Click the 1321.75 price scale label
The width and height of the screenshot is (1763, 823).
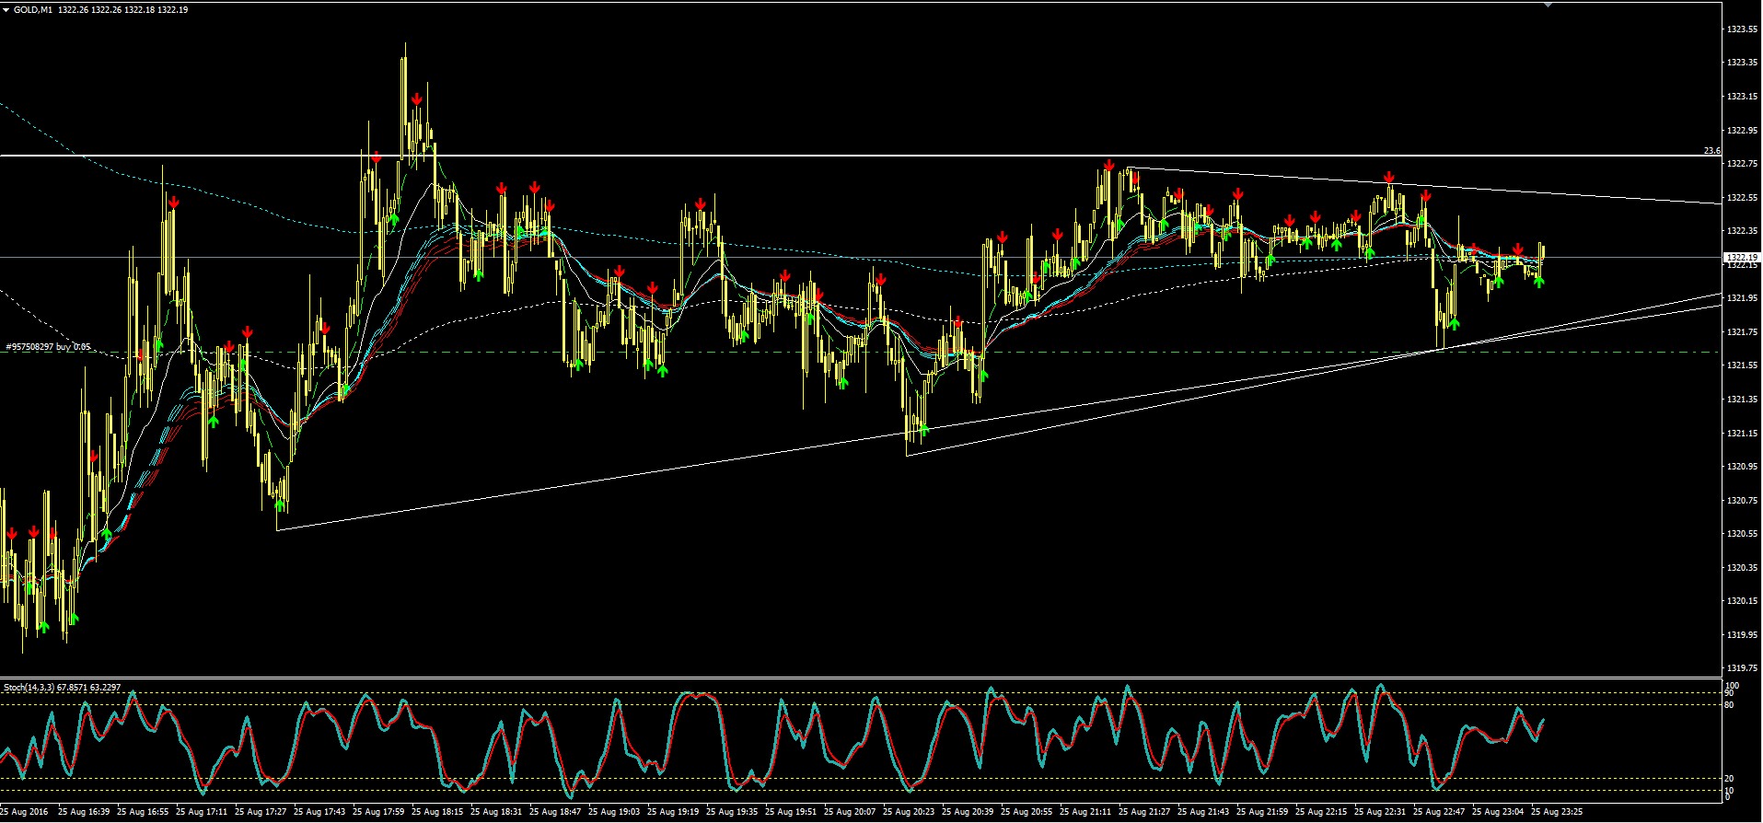1743,332
